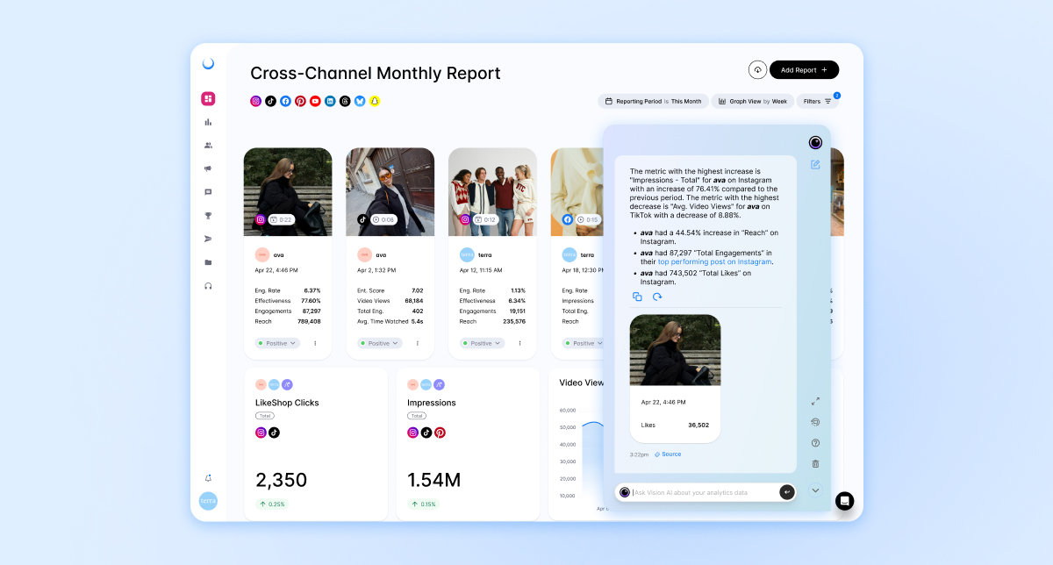The height and width of the screenshot is (565, 1053).
Task: Open more options on ava Apr 2 card
Action: [x=418, y=343]
